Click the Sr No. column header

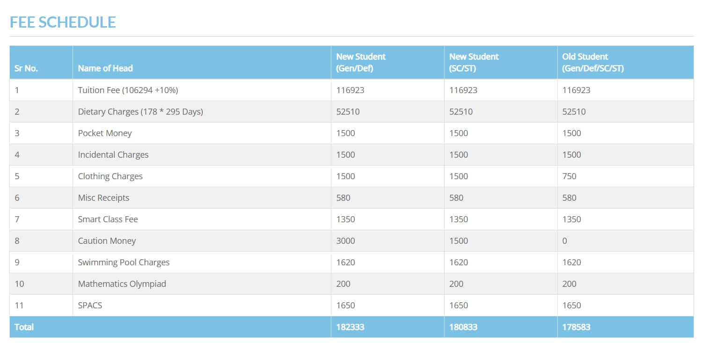tap(26, 68)
